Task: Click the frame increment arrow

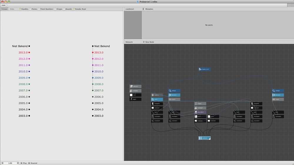Action: point(18,163)
